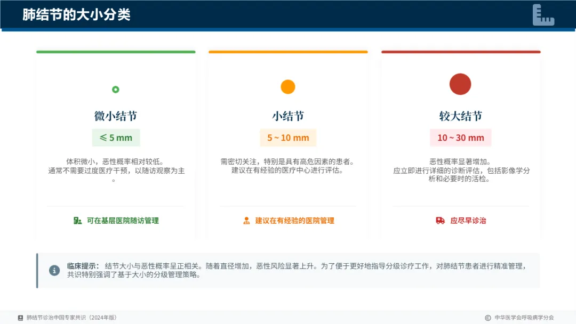Select the heading 小结节
This screenshot has height=324, width=576.
click(x=288, y=116)
